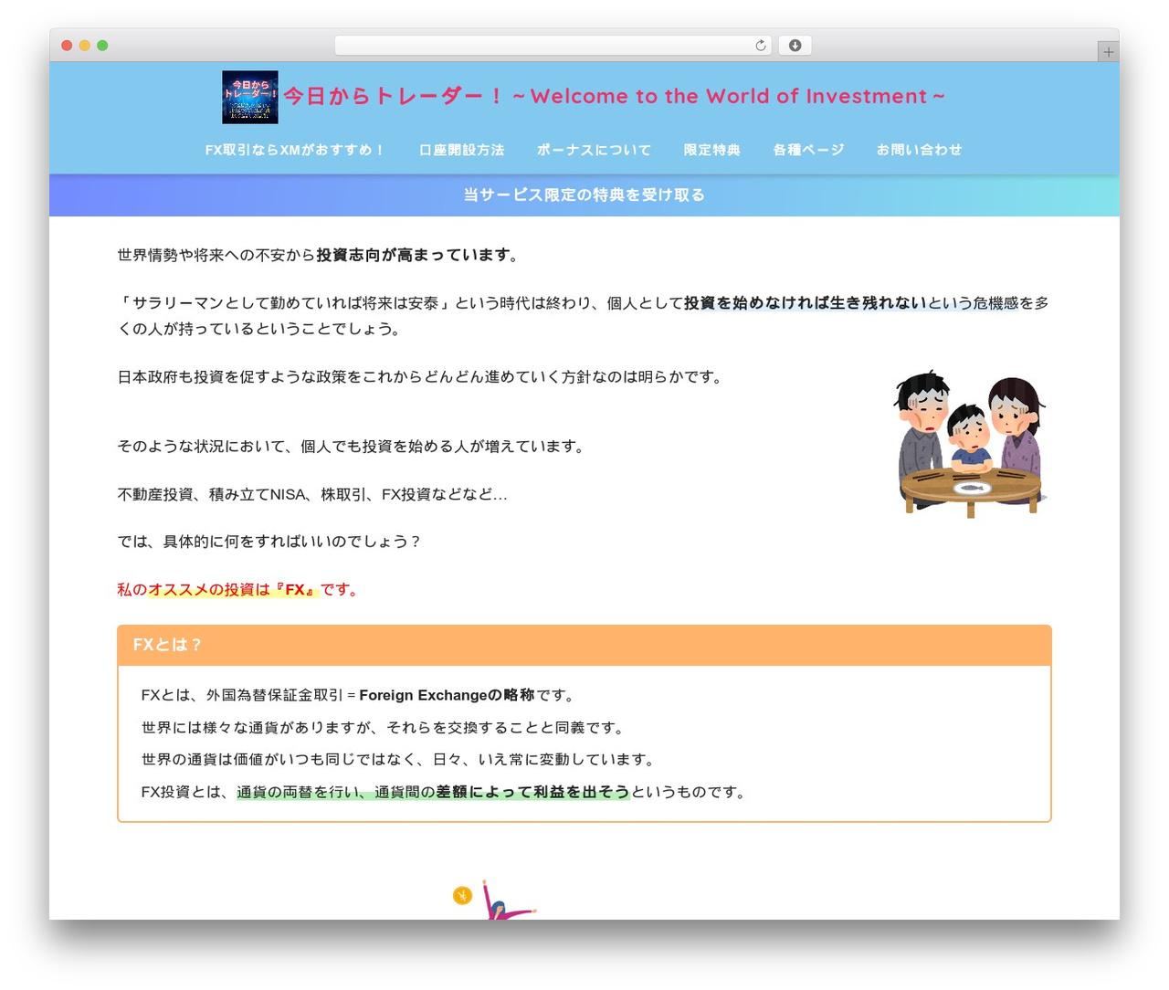The image size is (1169, 990).
Task: Click the jumping person illustration at page bottom
Action: [508, 900]
